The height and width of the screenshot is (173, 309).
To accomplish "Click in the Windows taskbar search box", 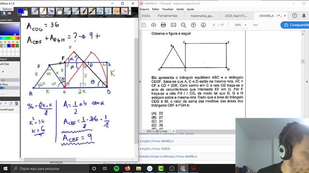I will 49,169.
